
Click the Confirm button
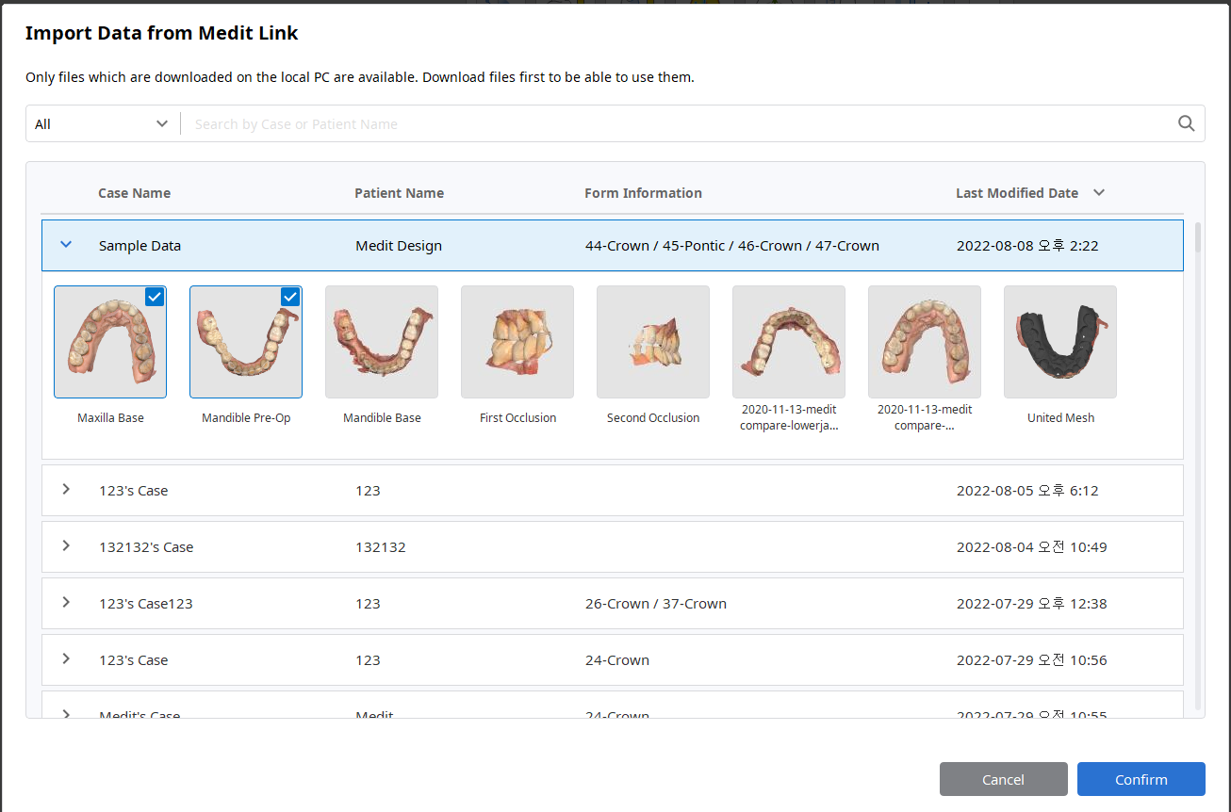1141,779
